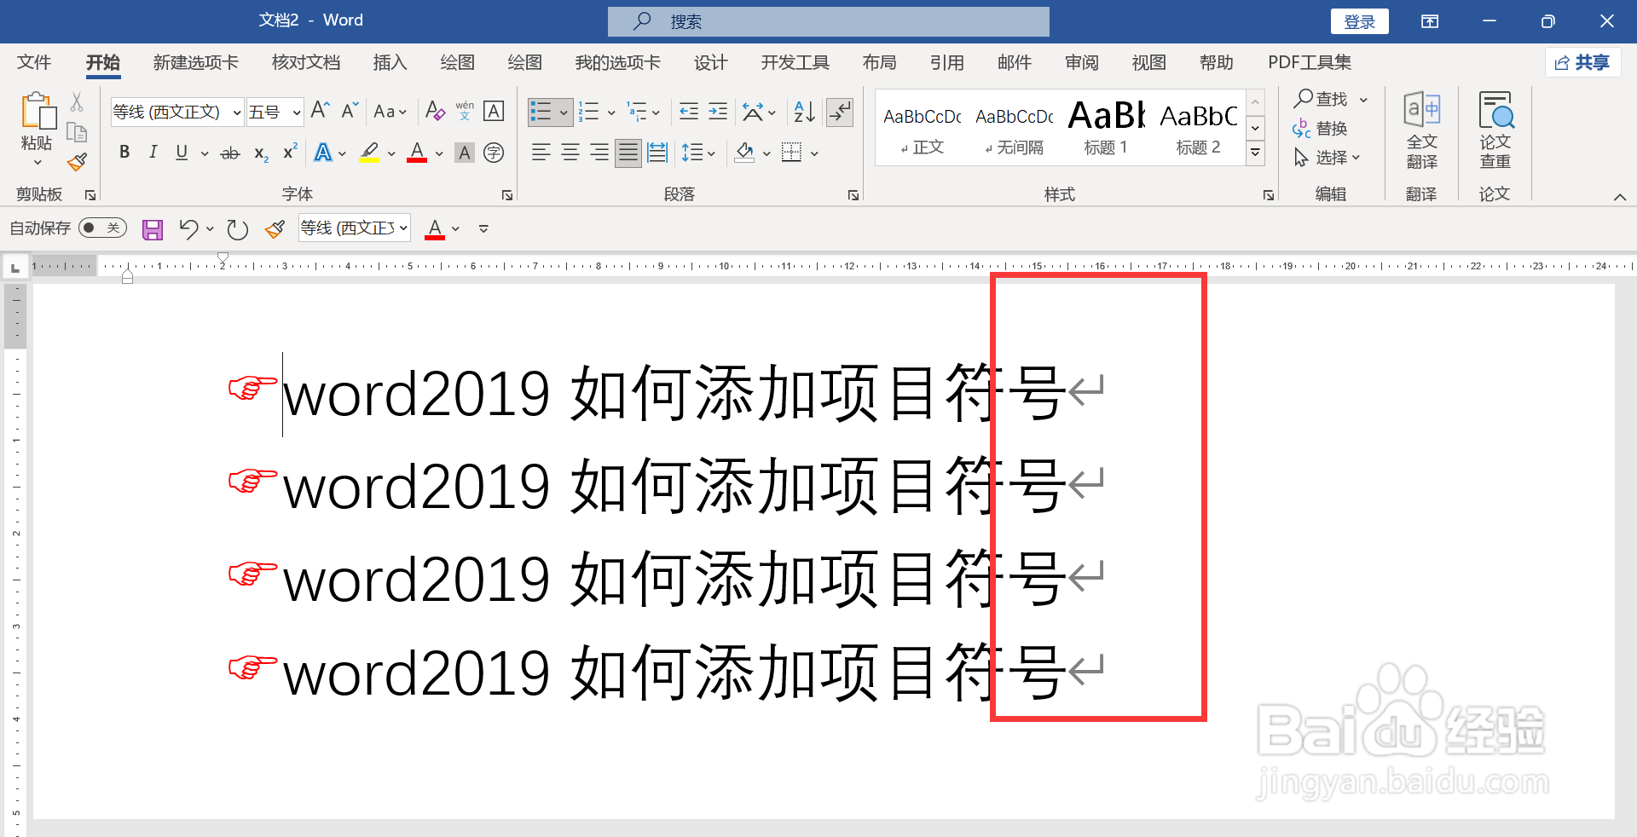Image resolution: width=1637 pixels, height=837 pixels.
Task: Decrease paragraph indent
Action: (x=689, y=112)
